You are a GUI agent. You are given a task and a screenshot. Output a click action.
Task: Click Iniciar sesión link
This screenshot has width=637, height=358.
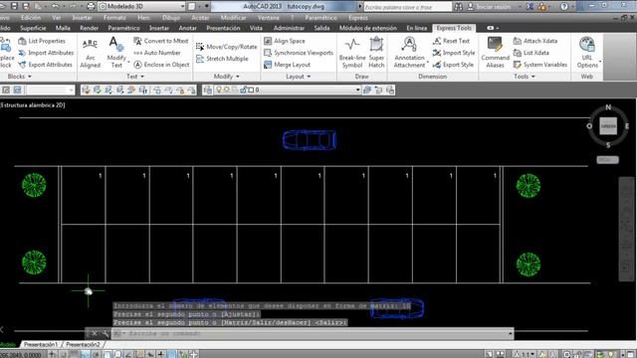coord(494,7)
